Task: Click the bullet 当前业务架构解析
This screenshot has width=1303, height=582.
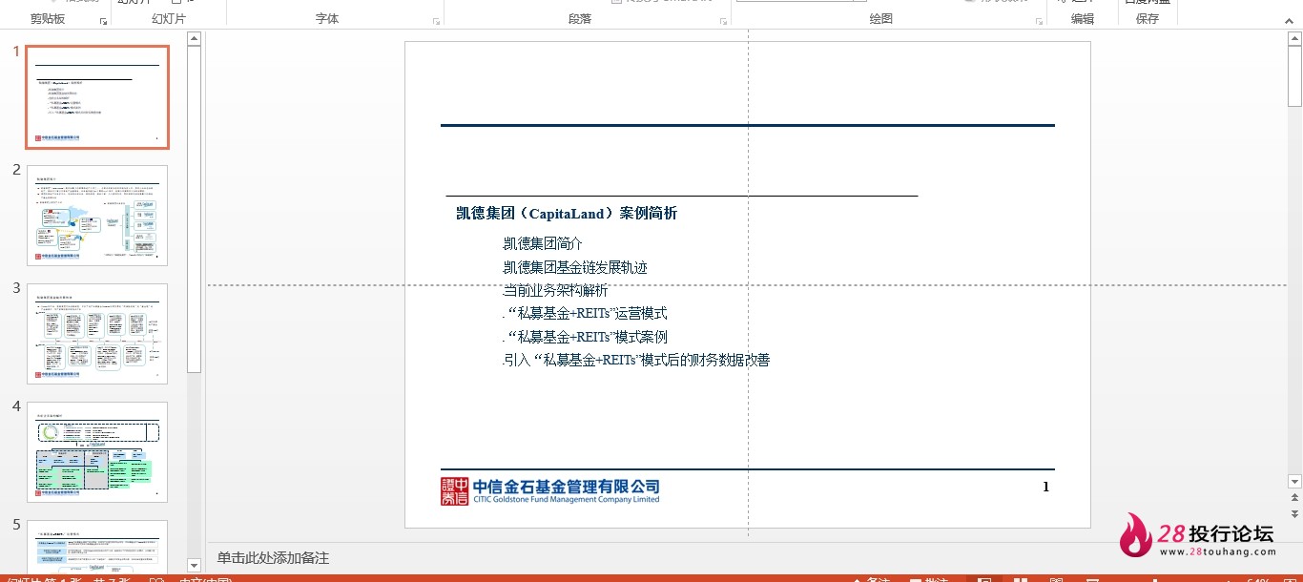Action: click(555, 290)
